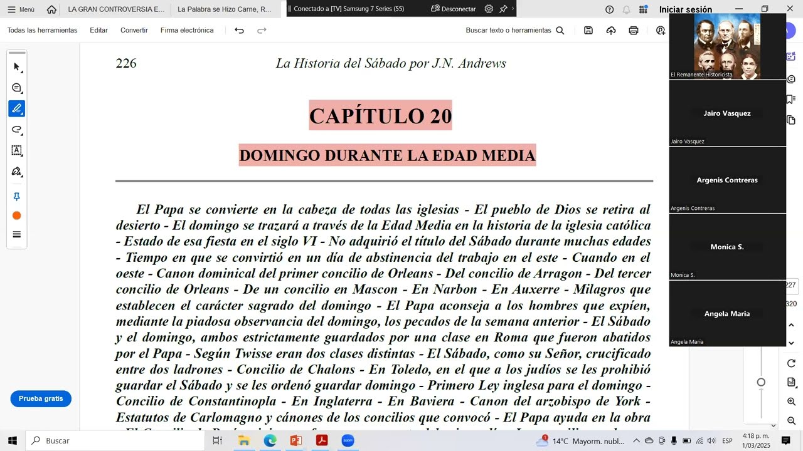Select Argenis Contreras participant tile
The width and height of the screenshot is (803, 451).
[x=727, y=180]
